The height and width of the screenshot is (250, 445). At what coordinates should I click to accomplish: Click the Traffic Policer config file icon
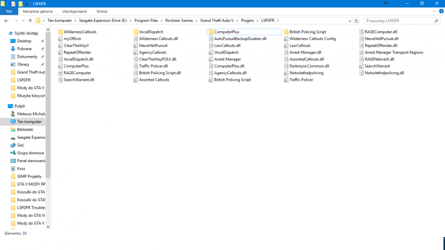[286, 79]
